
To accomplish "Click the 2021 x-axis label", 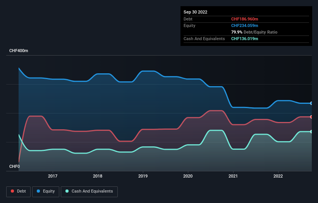I will 233,176.
